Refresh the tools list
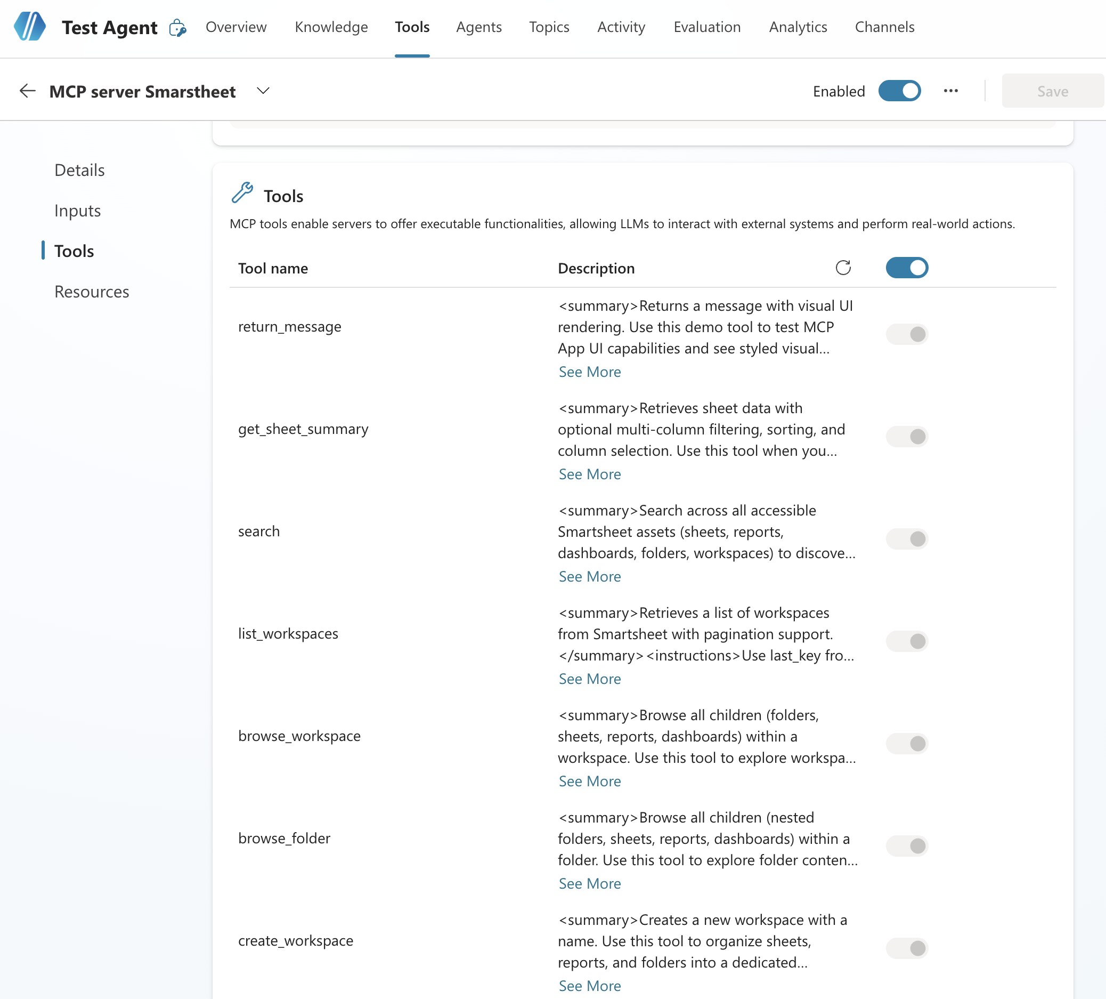The image size is (1106, 999). tap(843, 268)
